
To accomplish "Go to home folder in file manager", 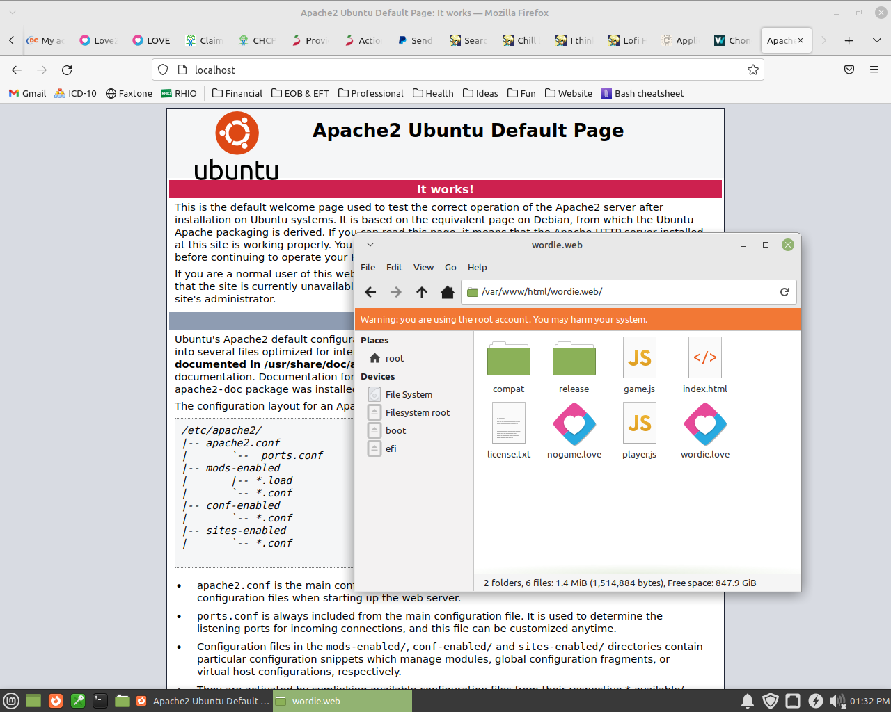I will pyautogui.click(x=448, y=292).
